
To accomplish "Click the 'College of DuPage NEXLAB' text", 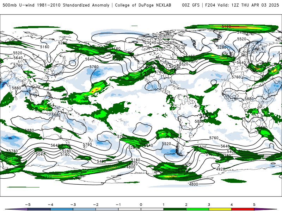I will point(143,5).
